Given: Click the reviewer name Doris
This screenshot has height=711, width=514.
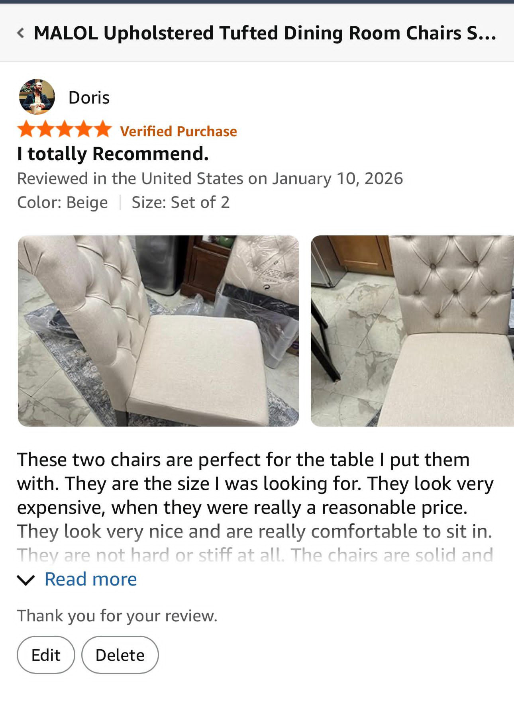Looking at the screenshot, I should coord(89,98).
